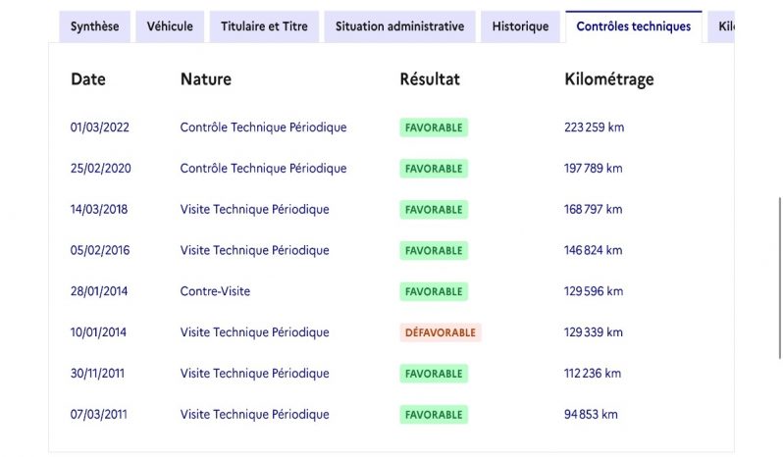Image resolution: width=783 pixels, height=457 pixels.
Task: Select the 07/03/2011 date entry
Action: (x=99, y=415)
